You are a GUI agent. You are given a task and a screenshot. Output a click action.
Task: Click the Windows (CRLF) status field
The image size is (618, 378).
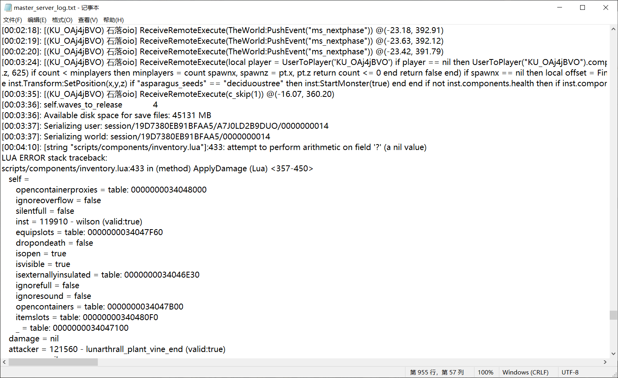[525, 372]
